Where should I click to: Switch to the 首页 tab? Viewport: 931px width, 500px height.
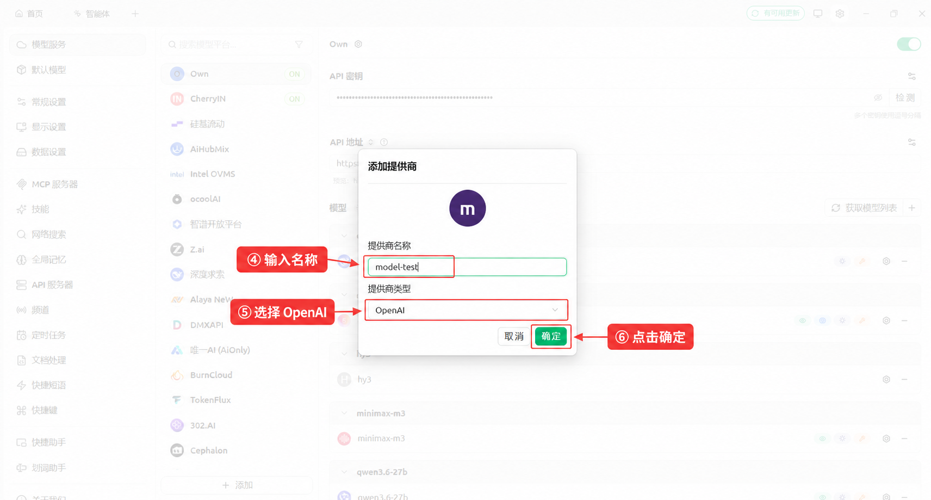(x=29, y=14)
